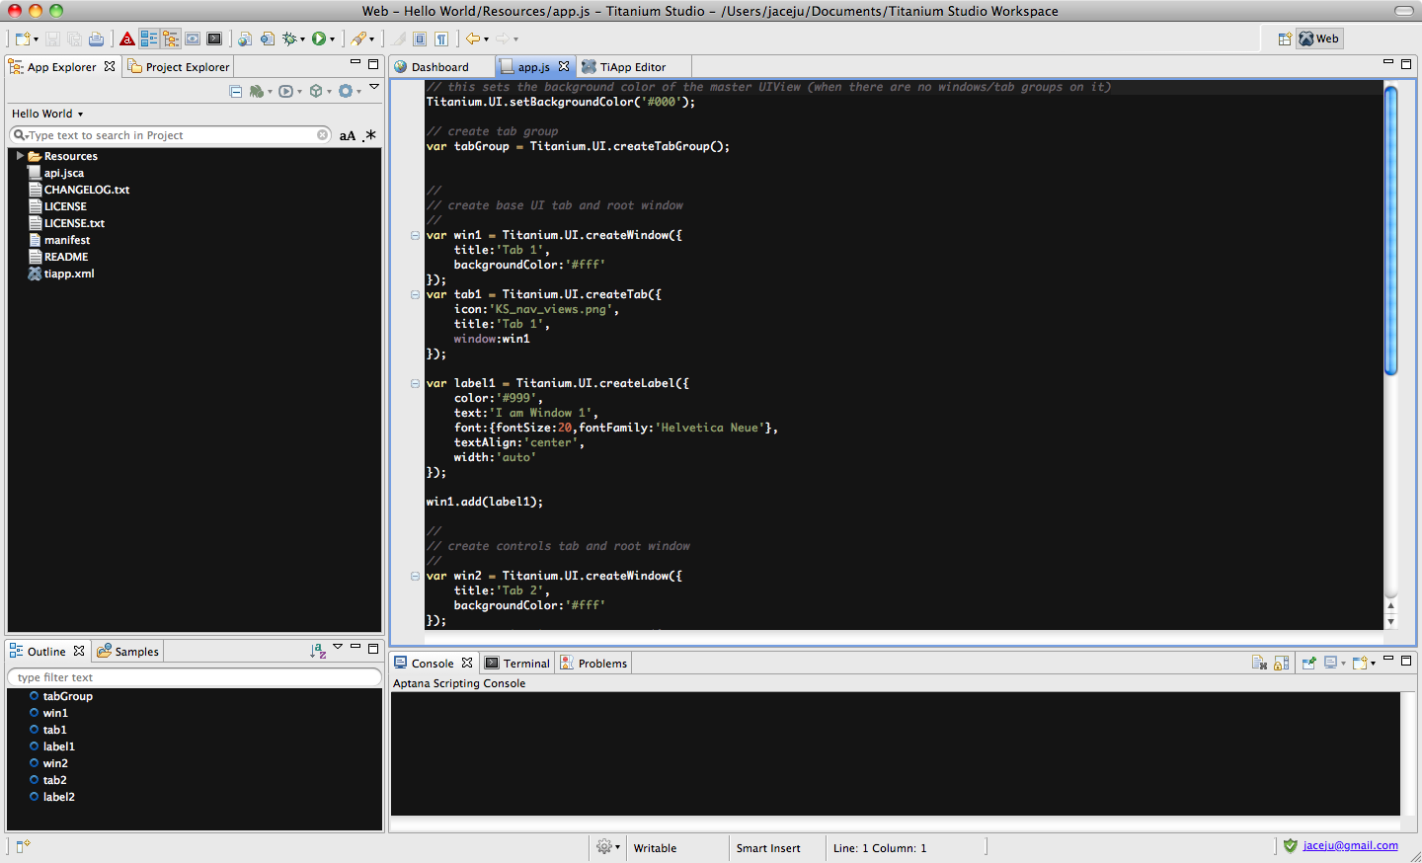This screenshot has width=1422, height=863.
Task: Switch to the TiApp Editor tab
Action: click(x=633, y=67)
